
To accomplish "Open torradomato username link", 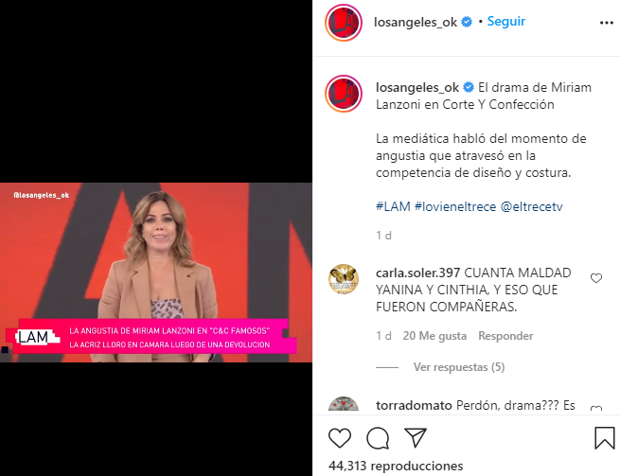I will point(414,405).
